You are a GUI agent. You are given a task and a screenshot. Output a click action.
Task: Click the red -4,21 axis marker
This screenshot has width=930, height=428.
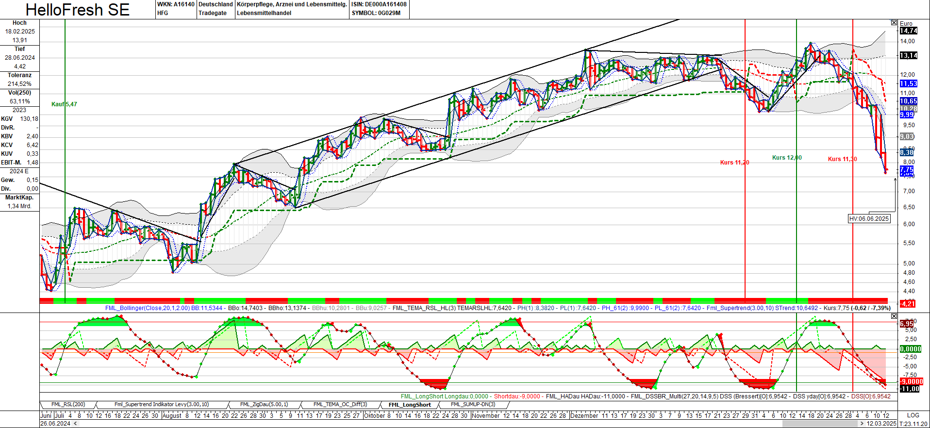[907, 304]
